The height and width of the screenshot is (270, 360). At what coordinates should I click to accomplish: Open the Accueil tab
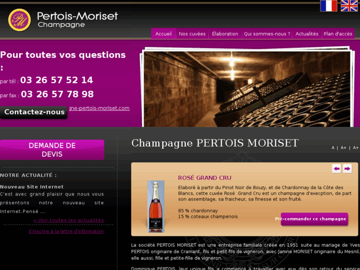pyautogui.click(x=163, y=34)
